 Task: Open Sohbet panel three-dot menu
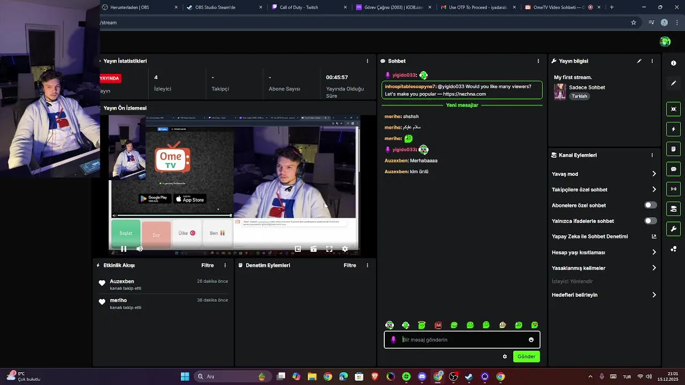(x=538, y=61)
